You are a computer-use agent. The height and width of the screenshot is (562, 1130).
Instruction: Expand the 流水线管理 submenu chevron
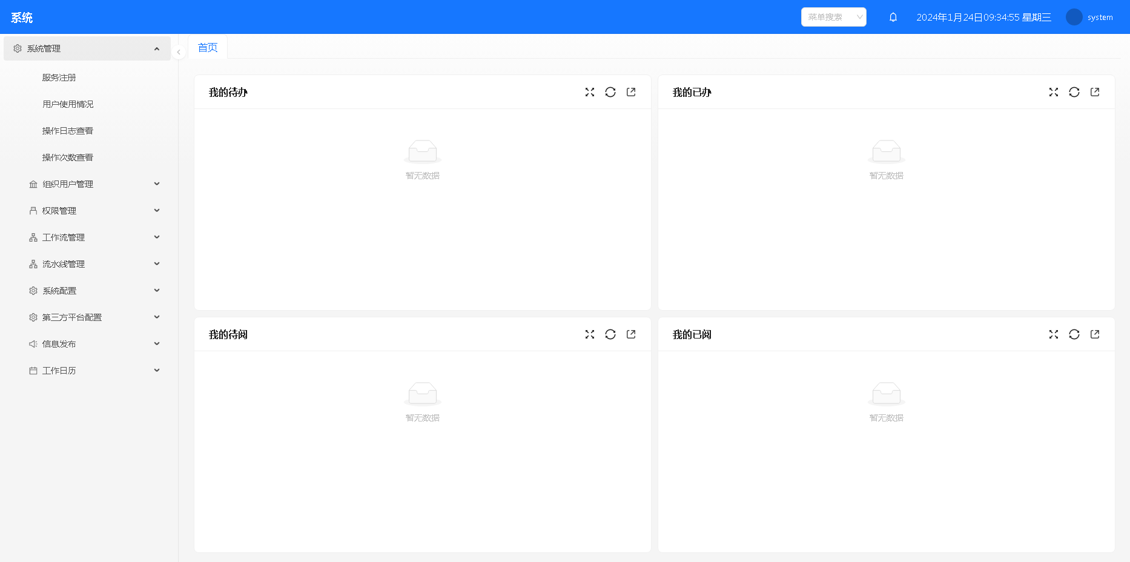(157, 264)
